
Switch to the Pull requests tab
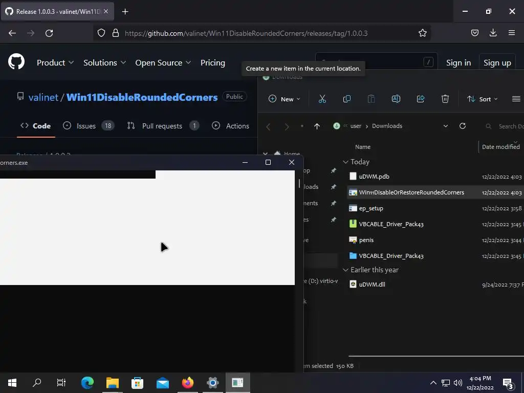pyautogui.click(x=163, y=126)
